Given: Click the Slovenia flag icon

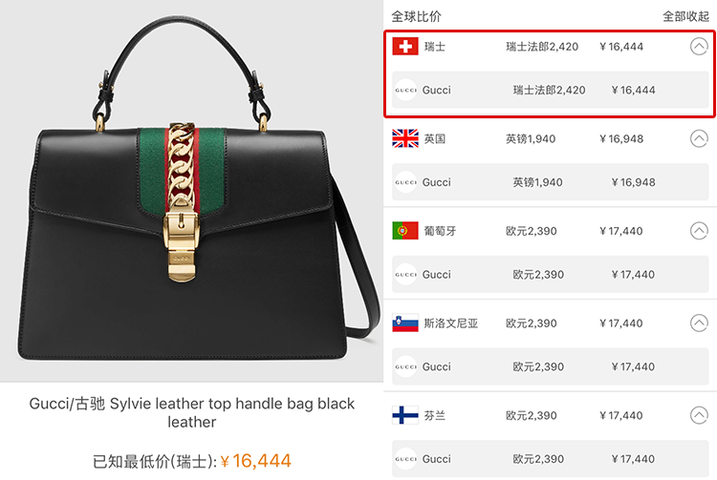Looking at the screenshot, I should click(405, 323).
